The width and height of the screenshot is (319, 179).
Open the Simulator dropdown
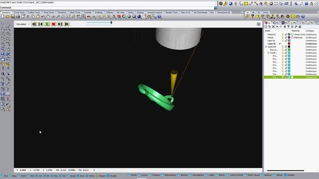(x=22, y=24)
